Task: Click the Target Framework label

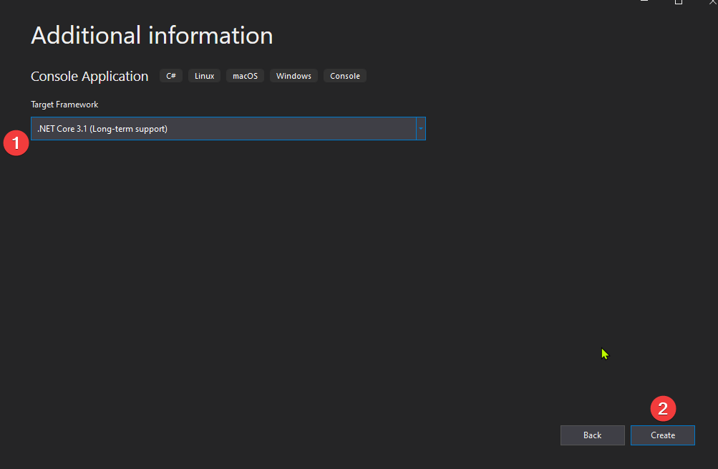Action: [64, 105]
